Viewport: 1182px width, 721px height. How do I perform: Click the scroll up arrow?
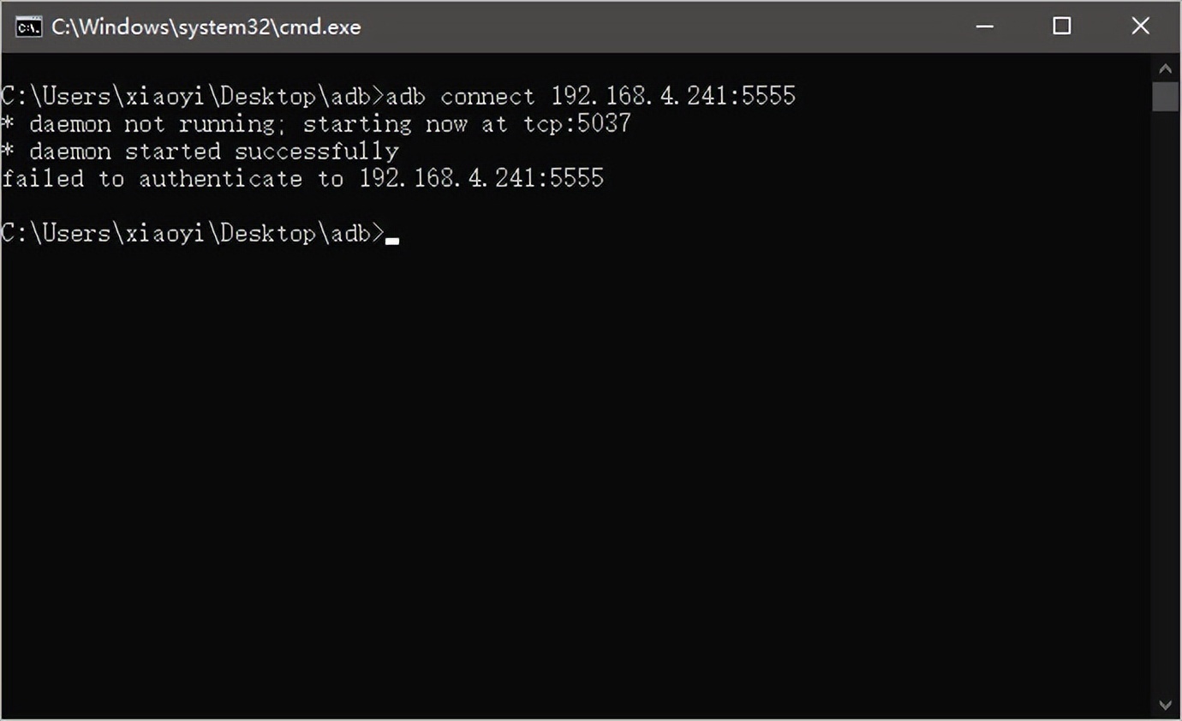(x=1165, y=69)
